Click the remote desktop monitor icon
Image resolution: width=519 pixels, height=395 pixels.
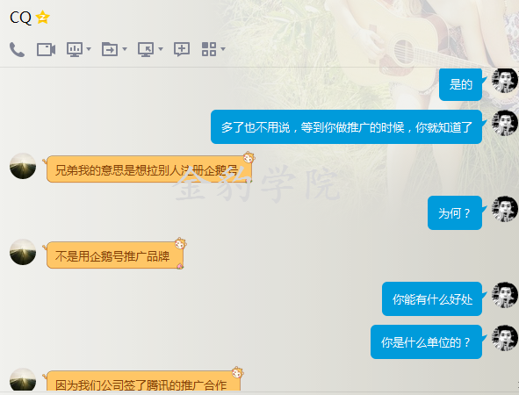pos(146,49)
